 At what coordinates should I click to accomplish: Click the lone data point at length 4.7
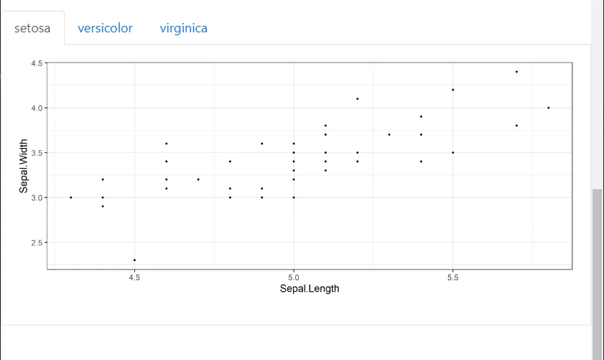coord(198,179)
